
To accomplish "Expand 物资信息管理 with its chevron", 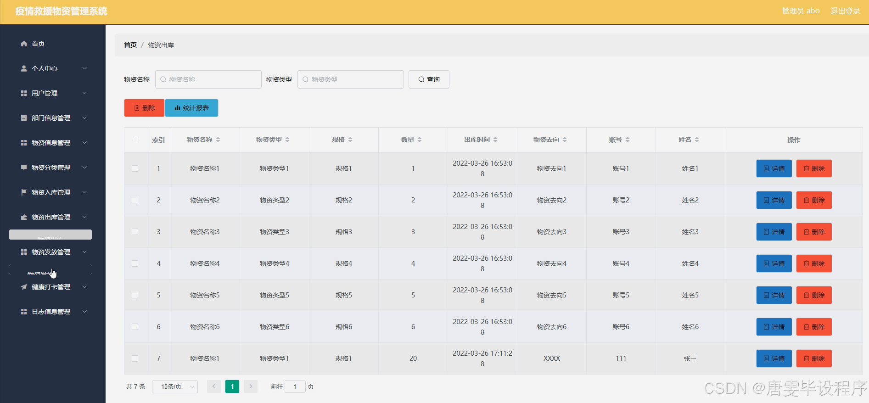I will tap(84, 143).
